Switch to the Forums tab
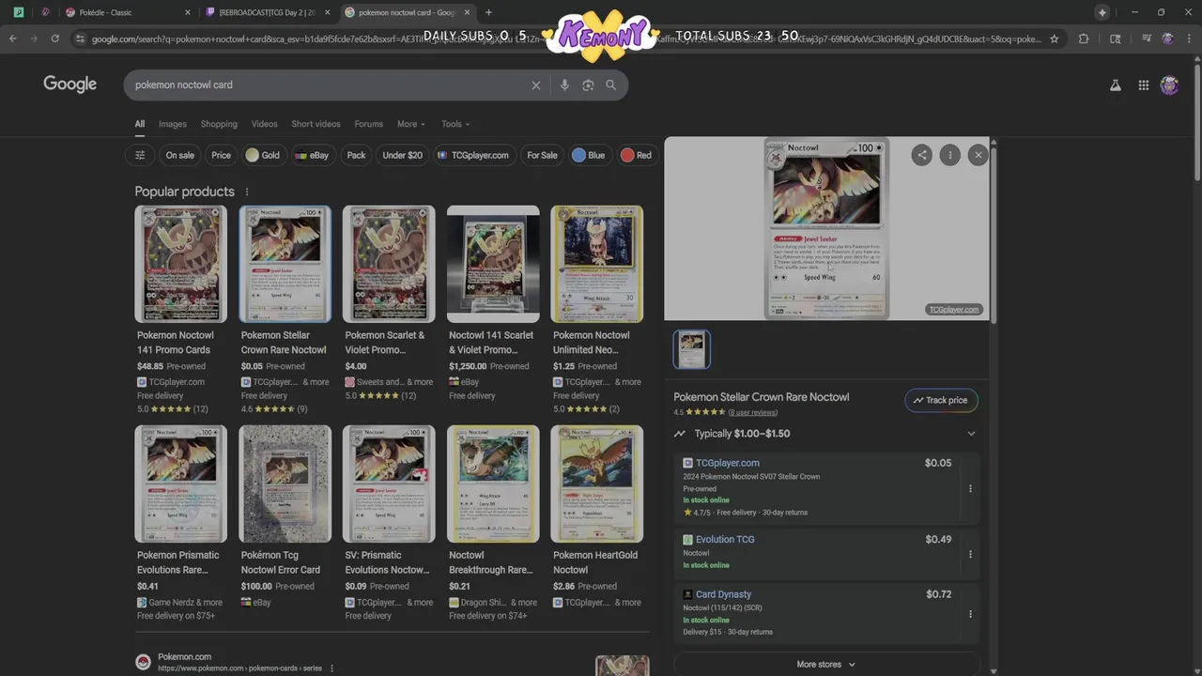 click(368, 124)
